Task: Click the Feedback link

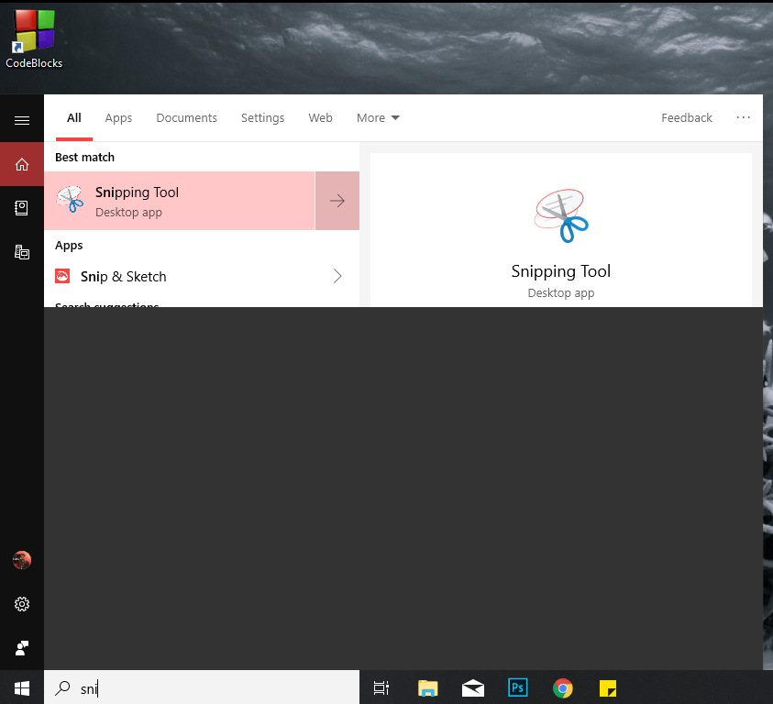Action: tap(686, 118)
